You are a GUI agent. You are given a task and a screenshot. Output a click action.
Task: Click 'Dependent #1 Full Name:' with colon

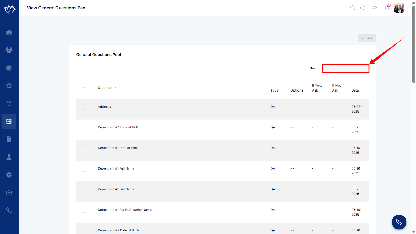click(116, 189)
